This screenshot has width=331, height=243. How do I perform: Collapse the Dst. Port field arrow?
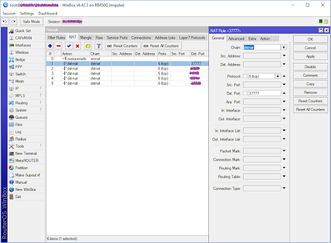click(284, 93)
